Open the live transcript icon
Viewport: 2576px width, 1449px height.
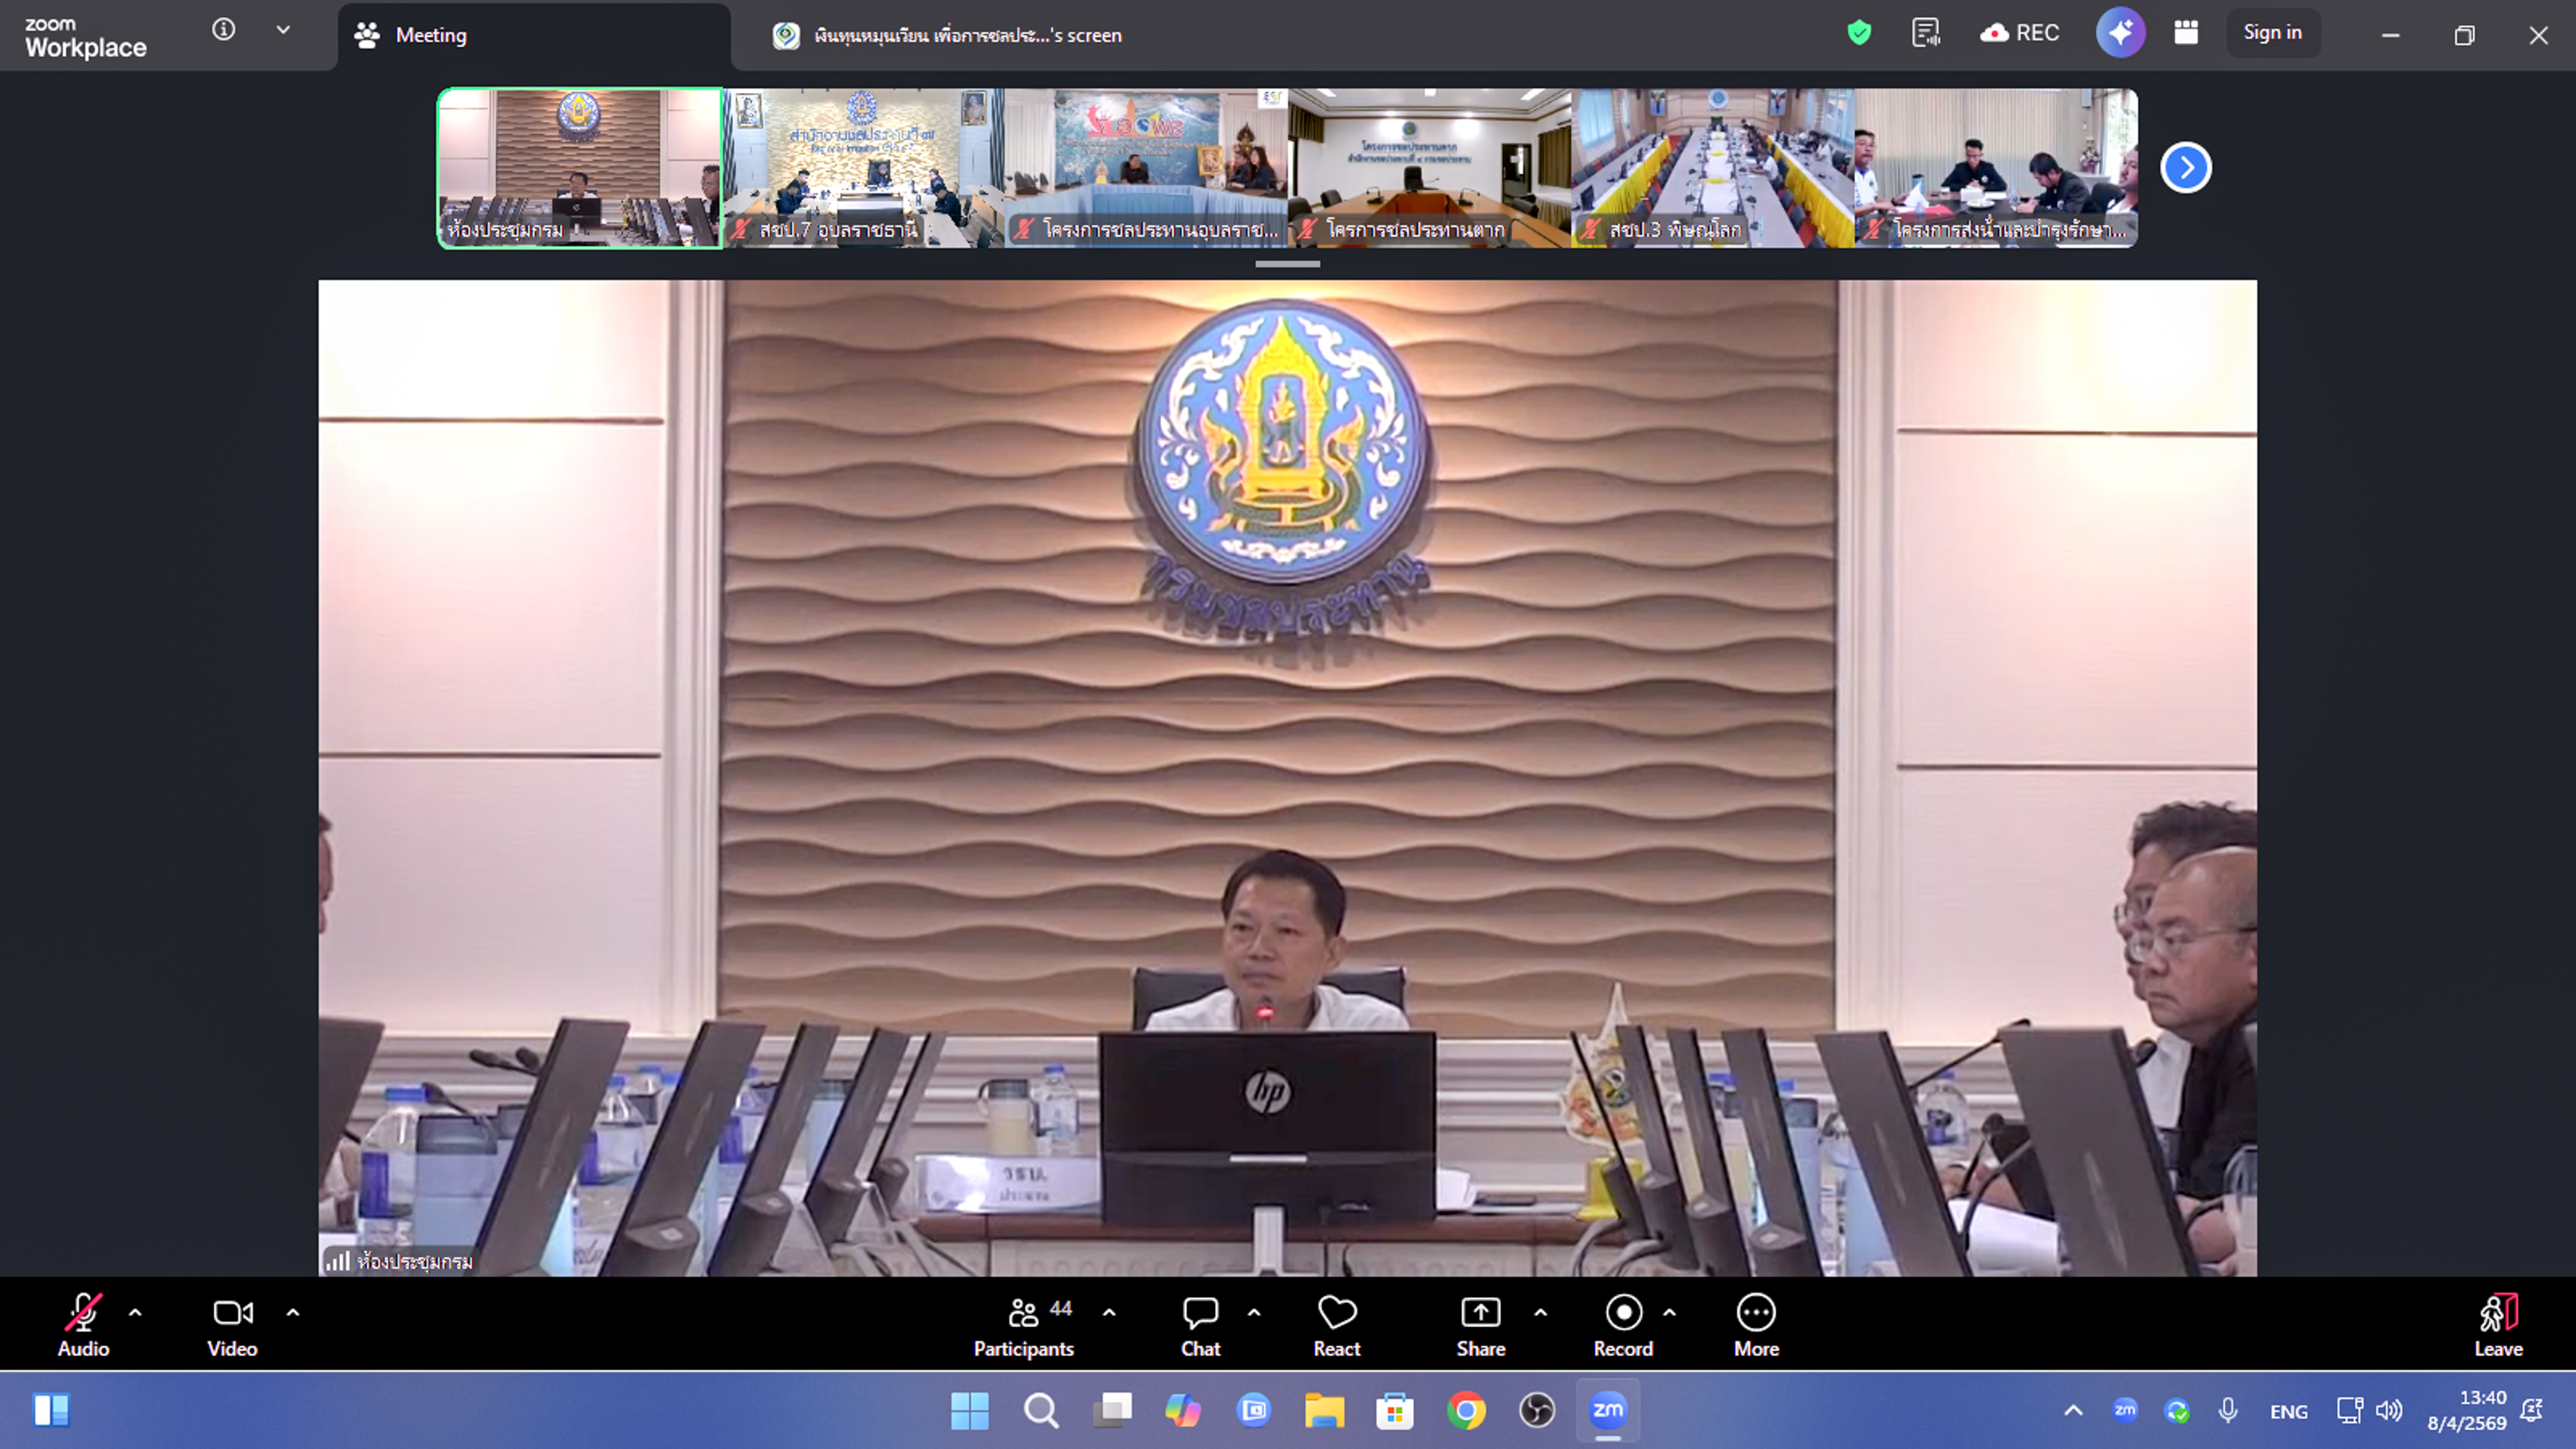1925,33
